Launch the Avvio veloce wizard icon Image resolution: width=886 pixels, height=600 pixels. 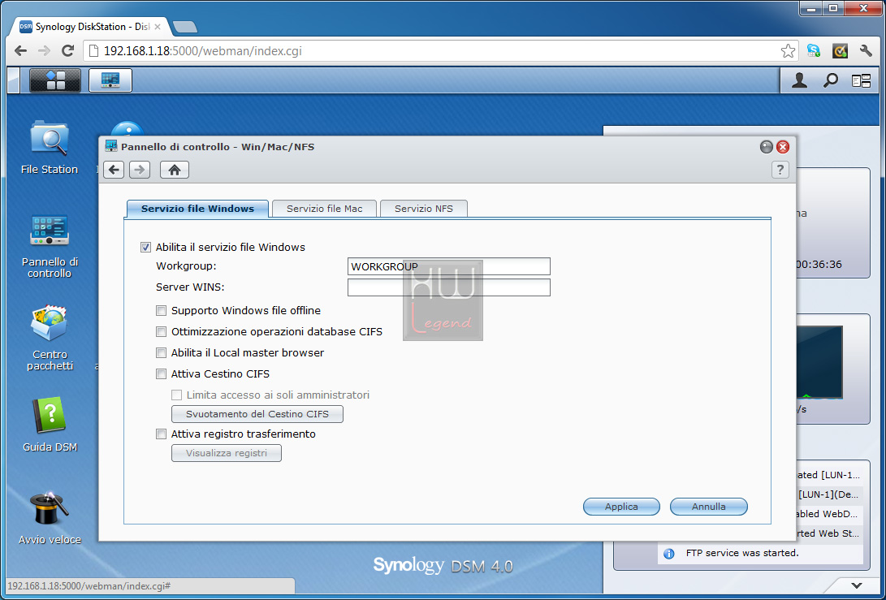[x=50, y=518]
